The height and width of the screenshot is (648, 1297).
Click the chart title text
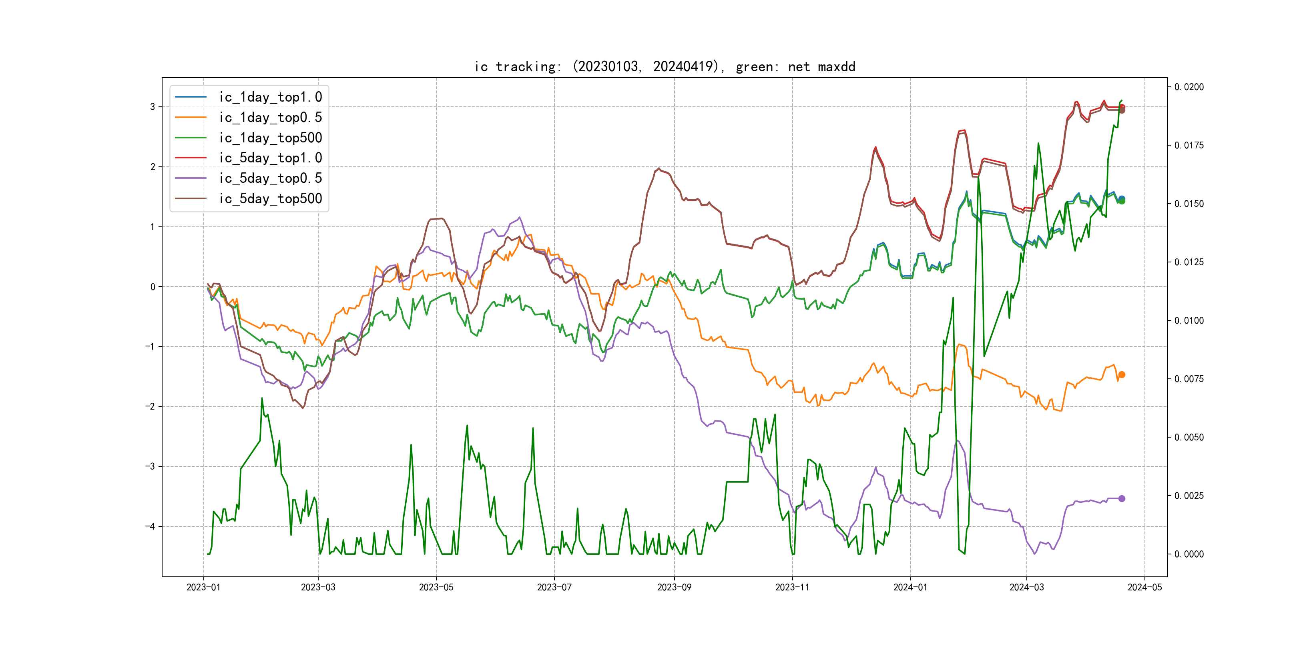pos(665,66)
